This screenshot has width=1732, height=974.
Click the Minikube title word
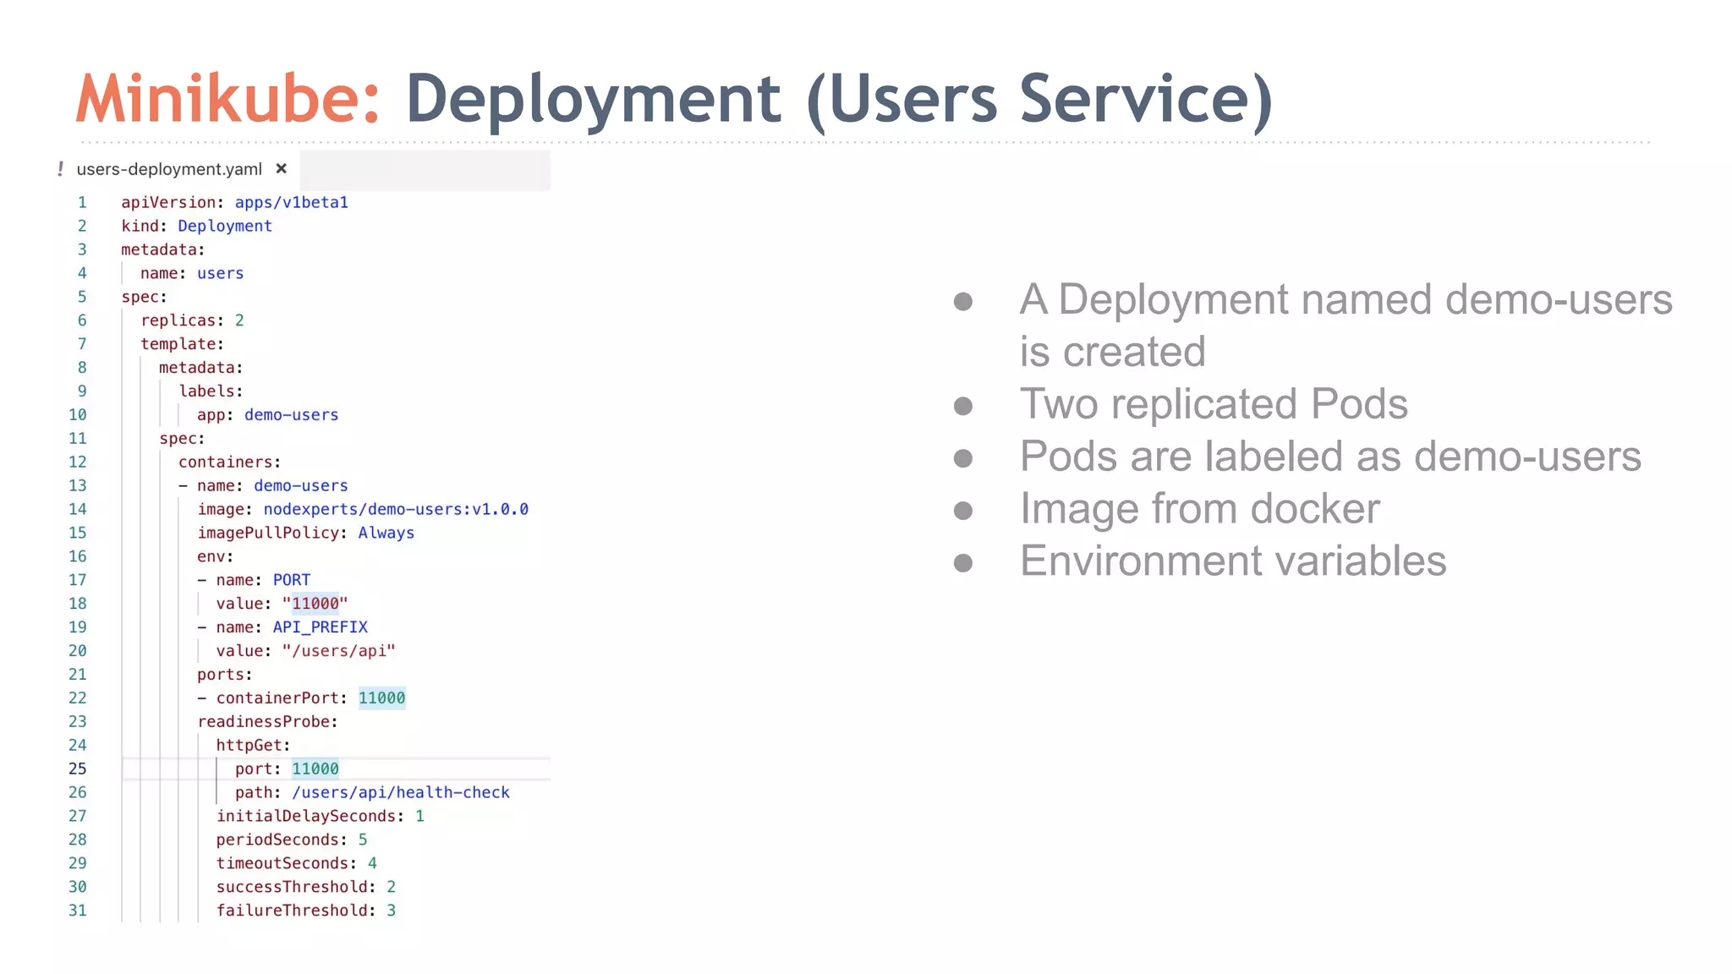tap(228, 99)
